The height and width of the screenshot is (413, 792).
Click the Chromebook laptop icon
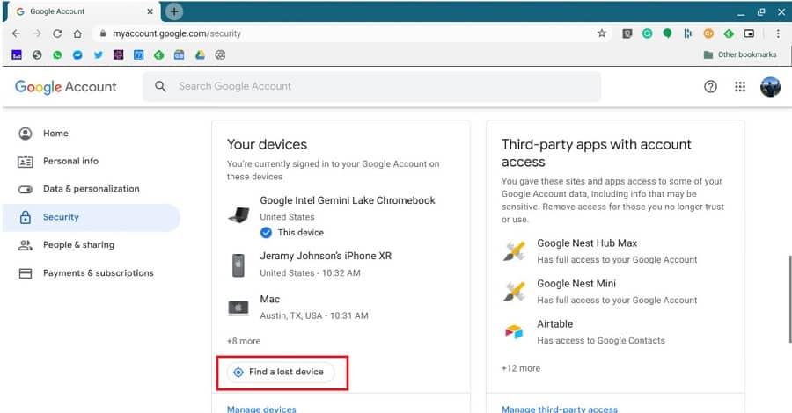(238, 215)
